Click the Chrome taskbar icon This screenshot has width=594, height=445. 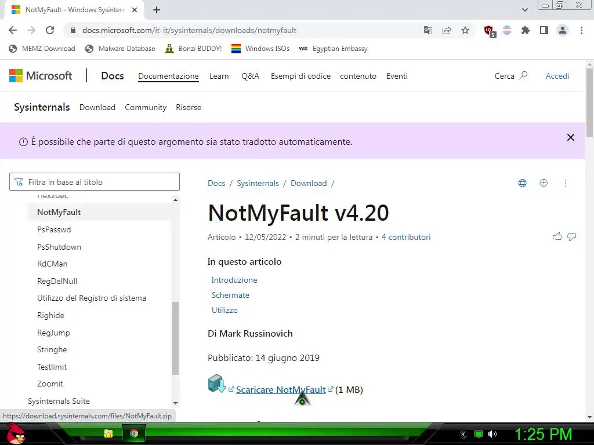point(134,433)
